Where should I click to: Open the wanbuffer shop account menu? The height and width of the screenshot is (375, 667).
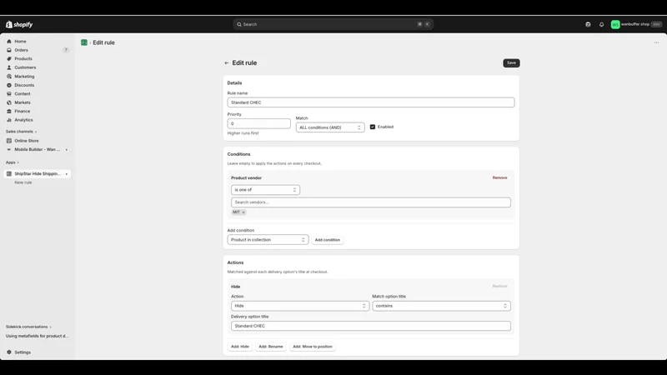coord(636,25)
